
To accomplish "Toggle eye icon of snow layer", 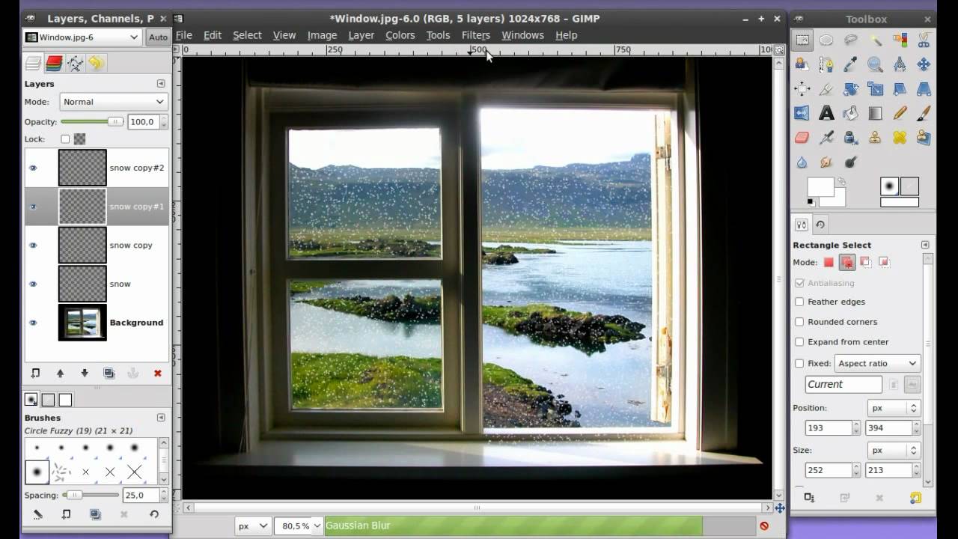I will pyautogui.click(x=33, y=284).
